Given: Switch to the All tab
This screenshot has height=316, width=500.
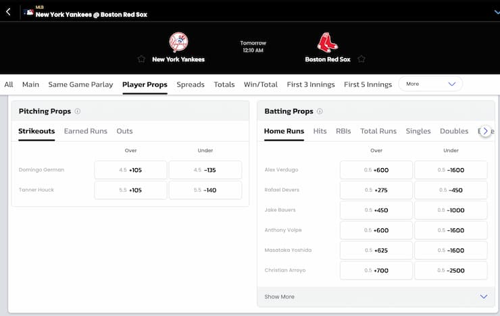Looking at the screenshot, I should (x=9, y=84).
